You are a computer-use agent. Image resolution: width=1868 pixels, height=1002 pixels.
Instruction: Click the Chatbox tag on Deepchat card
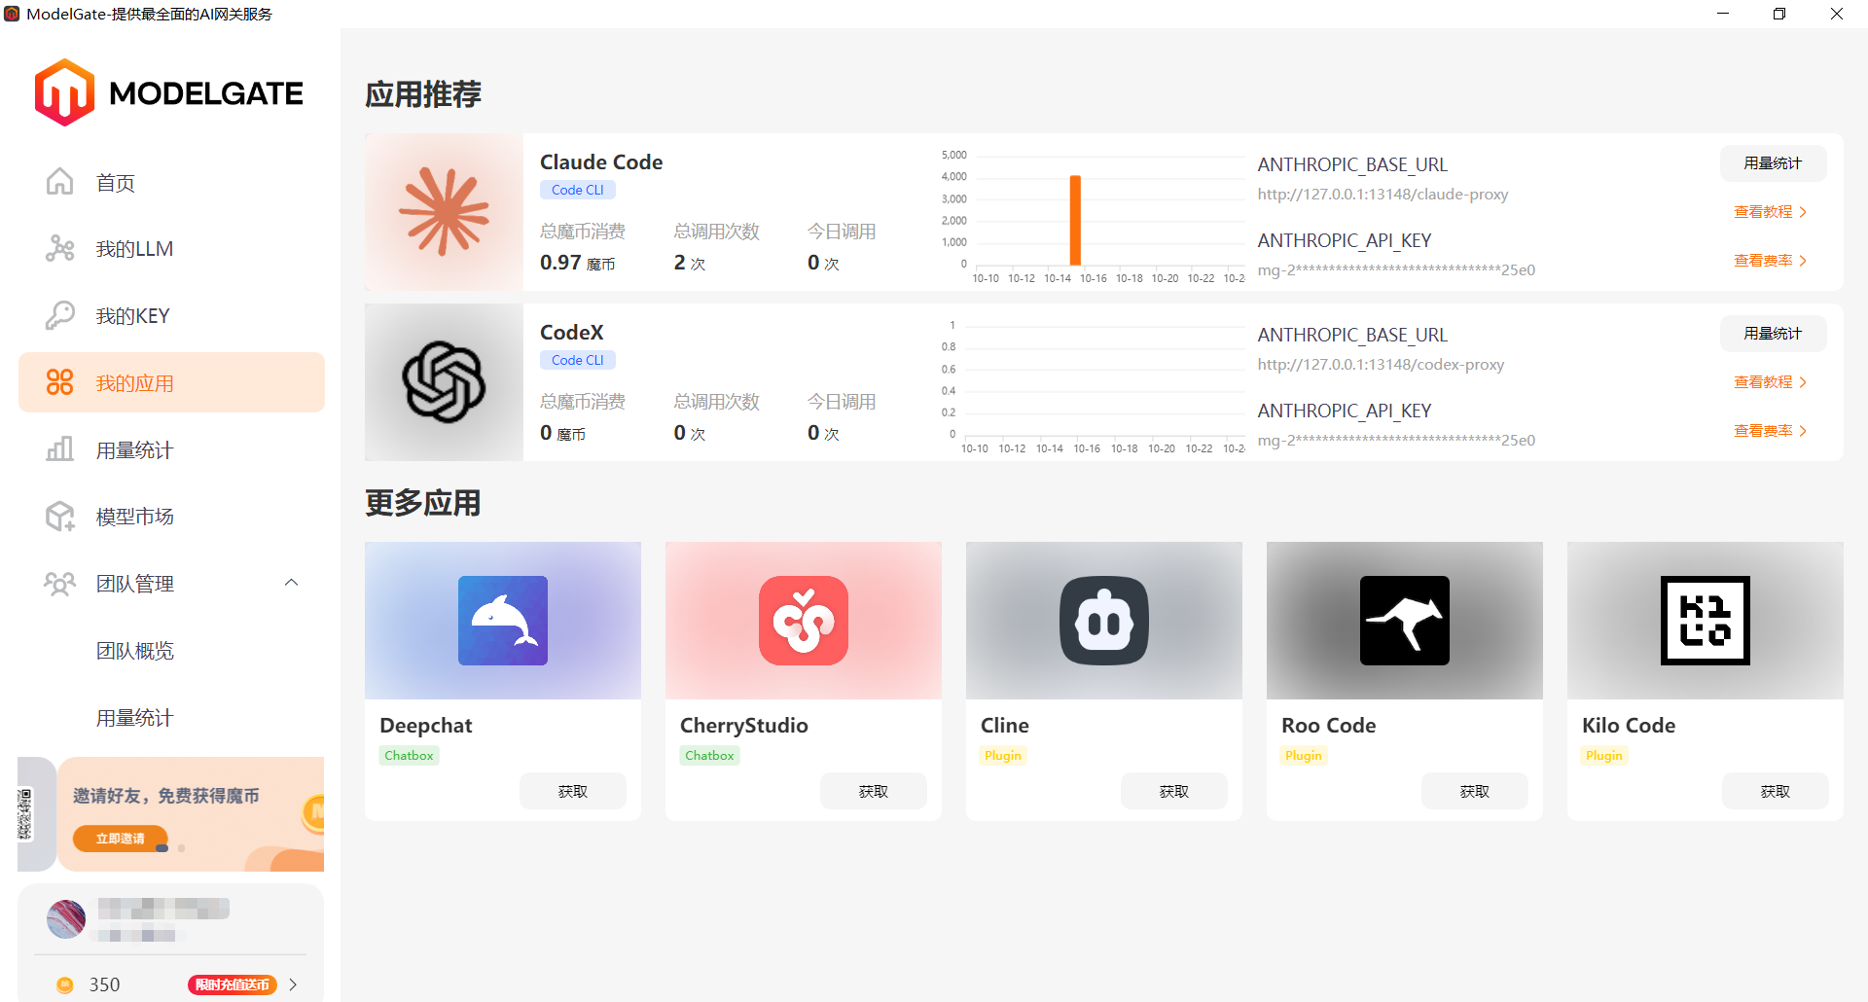[409, 755]
